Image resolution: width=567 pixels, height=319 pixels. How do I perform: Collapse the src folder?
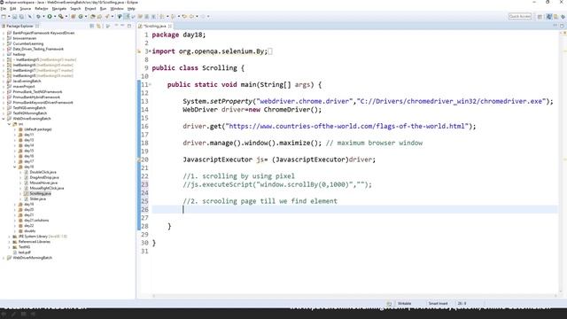(x=9, y=124)
